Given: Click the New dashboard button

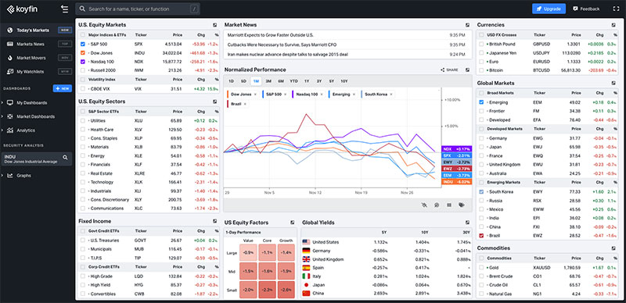Looking at the screenshot, I should tap(63, 88).
